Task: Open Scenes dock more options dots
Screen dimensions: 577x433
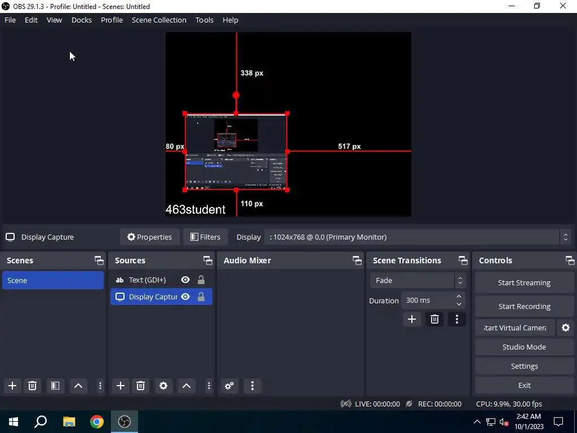Action: click(100, 386)
